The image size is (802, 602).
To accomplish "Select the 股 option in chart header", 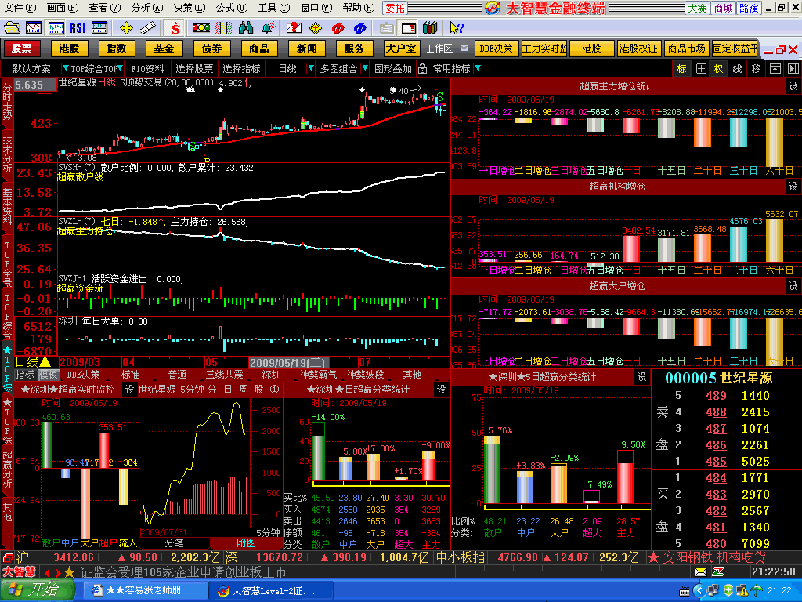I will (258, 390).
